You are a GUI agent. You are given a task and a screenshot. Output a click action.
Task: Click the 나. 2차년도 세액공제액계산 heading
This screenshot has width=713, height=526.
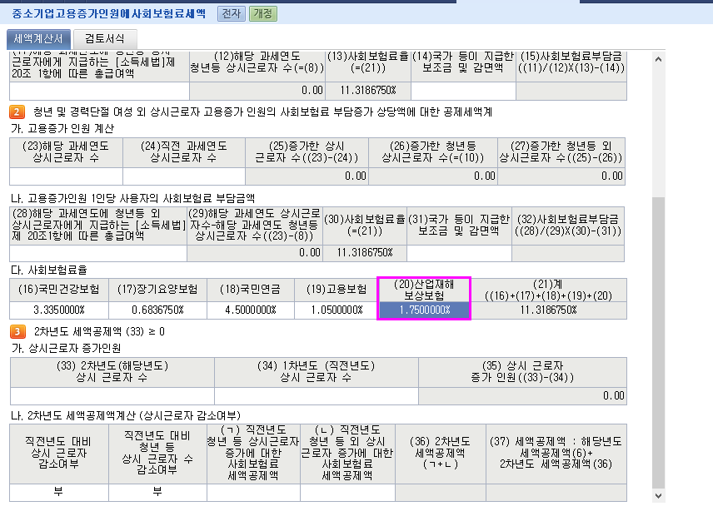(x=126, y=415)
